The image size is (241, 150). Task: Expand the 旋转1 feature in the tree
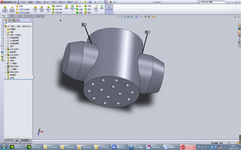(x=5, y=60)
